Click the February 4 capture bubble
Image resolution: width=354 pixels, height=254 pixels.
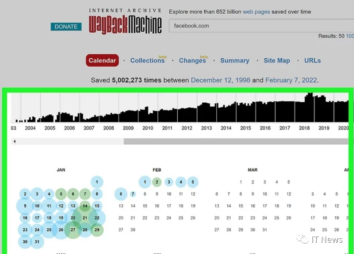tap(181, 182)
